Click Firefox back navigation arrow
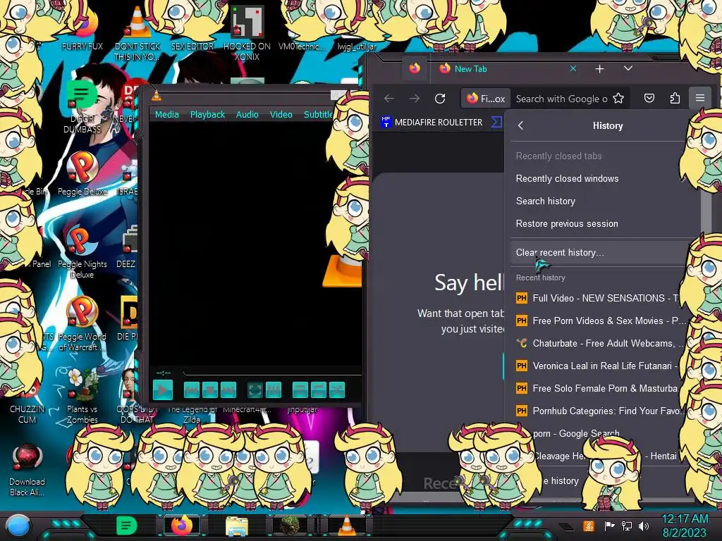This screenshot has height=541, width=722. point(389,99)
